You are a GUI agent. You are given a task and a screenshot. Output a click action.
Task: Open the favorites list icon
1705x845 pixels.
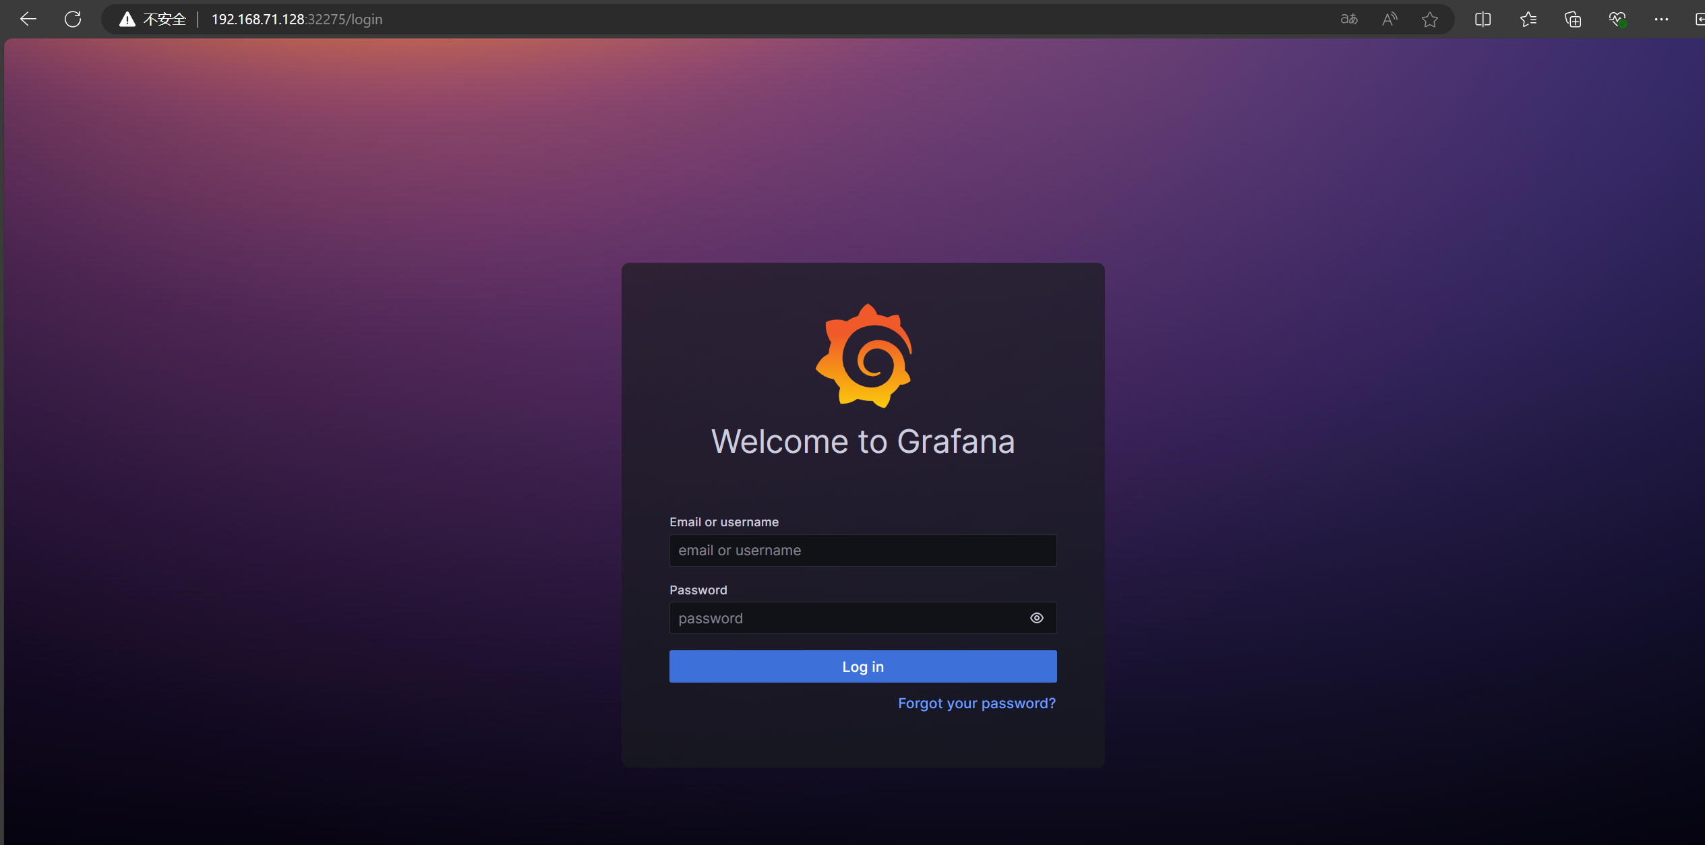click(1528, 20)
